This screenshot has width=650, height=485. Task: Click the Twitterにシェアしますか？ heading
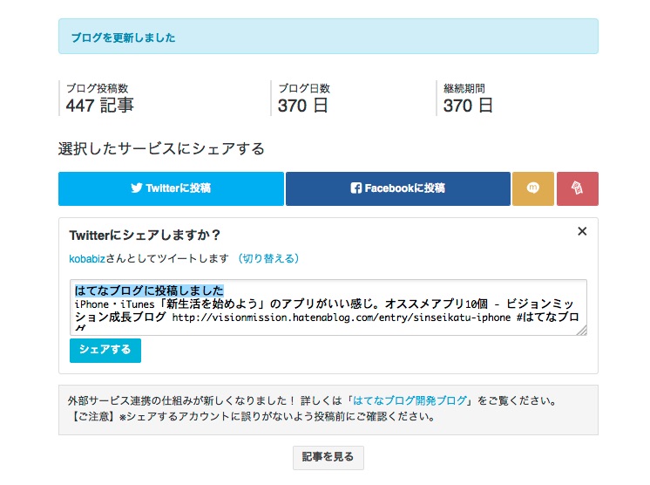point(145,236)
